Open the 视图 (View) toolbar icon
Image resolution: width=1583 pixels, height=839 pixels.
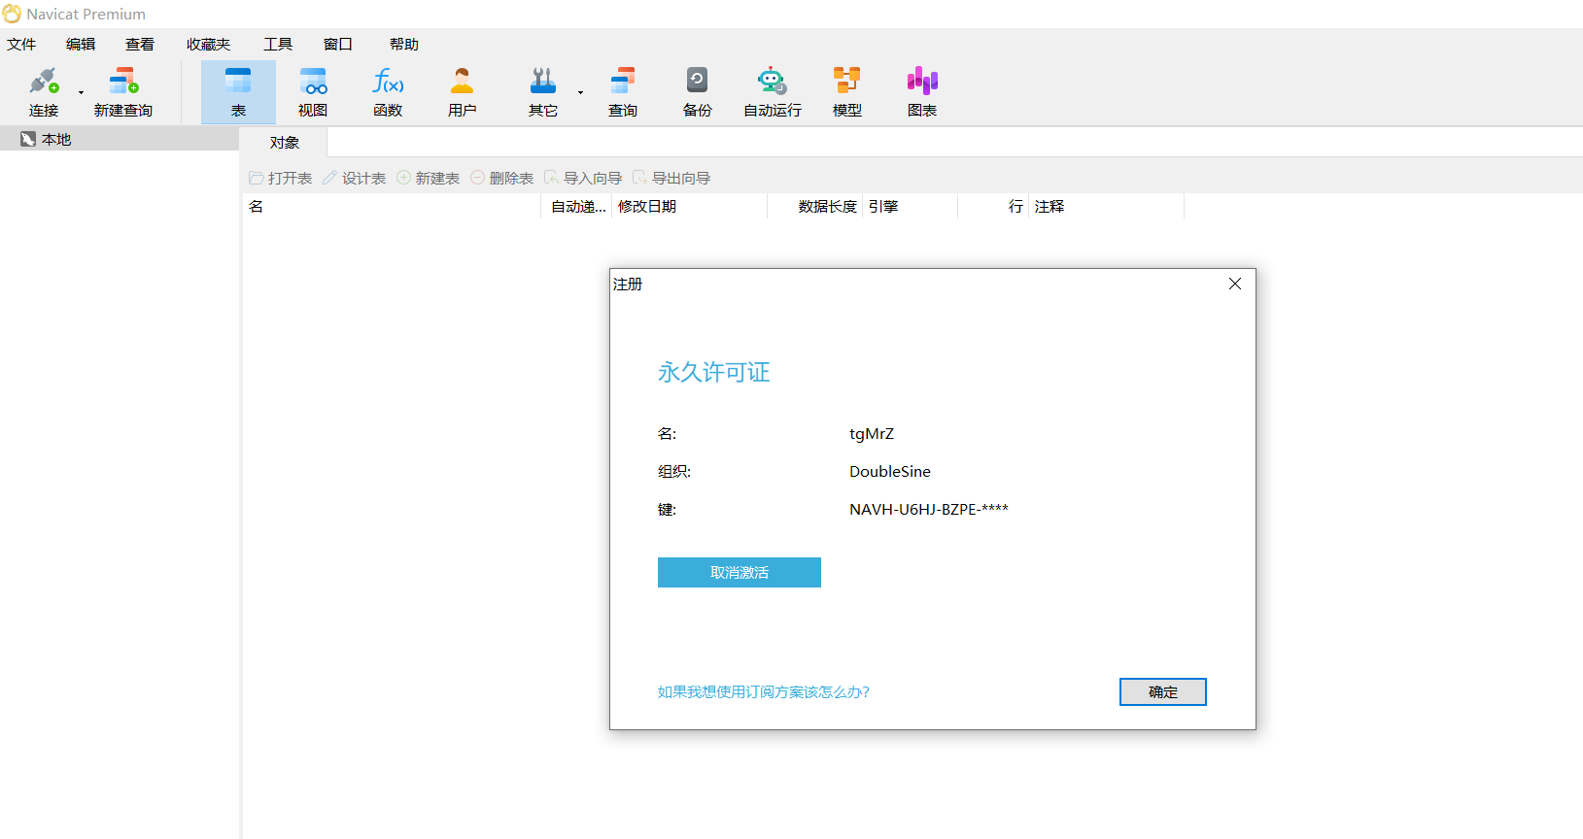313,92
